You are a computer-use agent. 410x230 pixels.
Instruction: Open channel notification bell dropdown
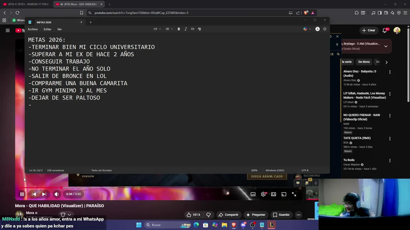point(66,215)
